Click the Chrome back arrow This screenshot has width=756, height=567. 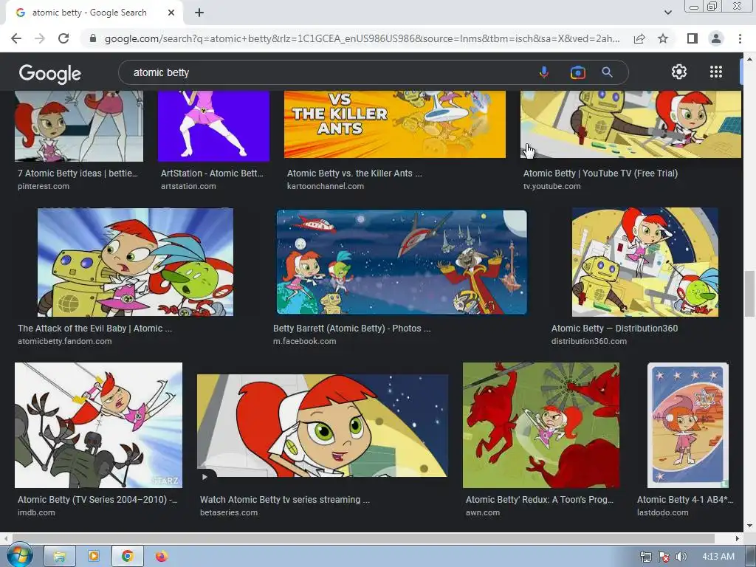click(16, 38)
